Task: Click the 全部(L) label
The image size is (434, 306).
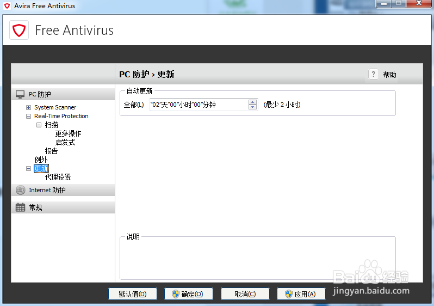Action: coord(134,105)
